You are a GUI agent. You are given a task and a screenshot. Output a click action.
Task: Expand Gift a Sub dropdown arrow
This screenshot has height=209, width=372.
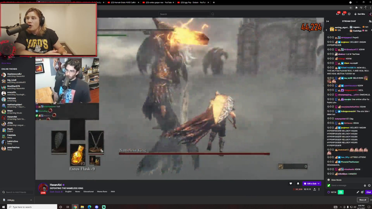(319, 183)
